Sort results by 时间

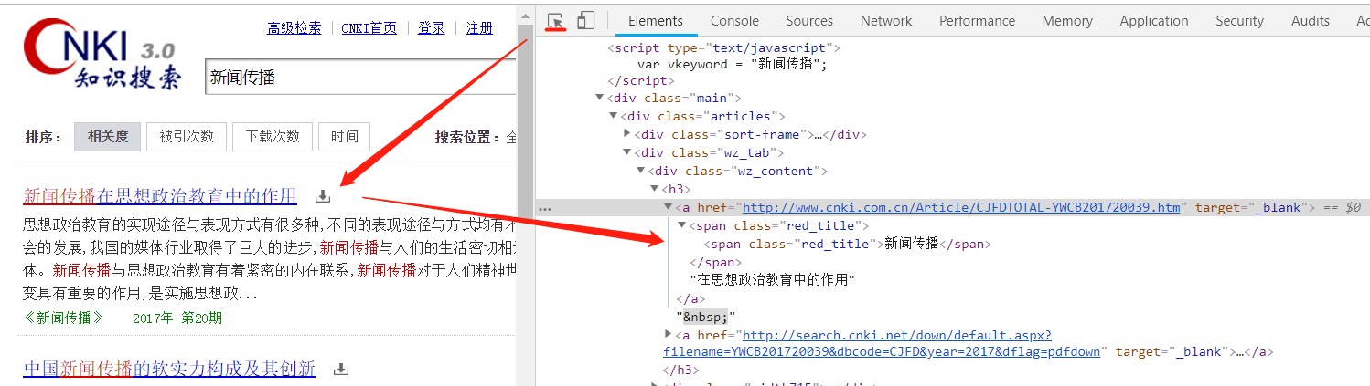pyautogui.click(x=345, y=137)
